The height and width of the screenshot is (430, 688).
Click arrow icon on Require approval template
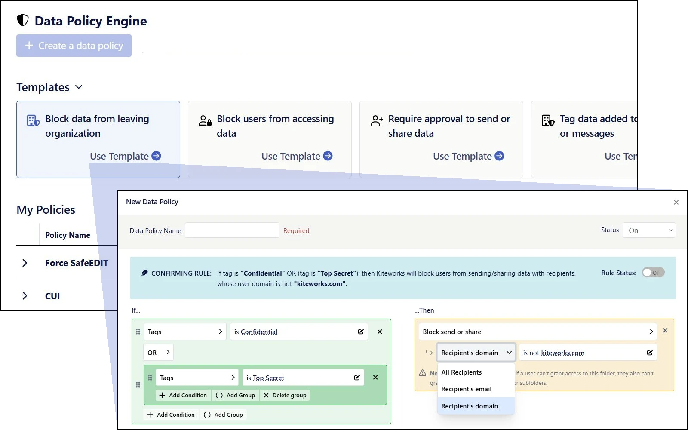pos(499,156)
